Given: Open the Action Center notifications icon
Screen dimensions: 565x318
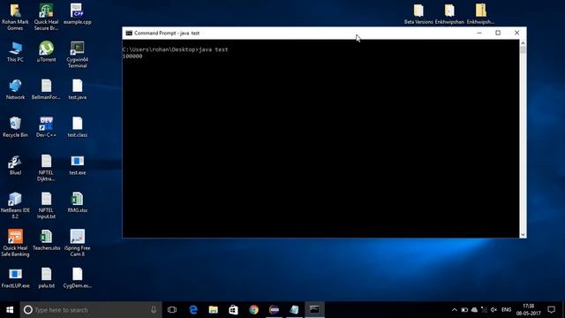Looking at the screenshot, I should click(551, 310).
